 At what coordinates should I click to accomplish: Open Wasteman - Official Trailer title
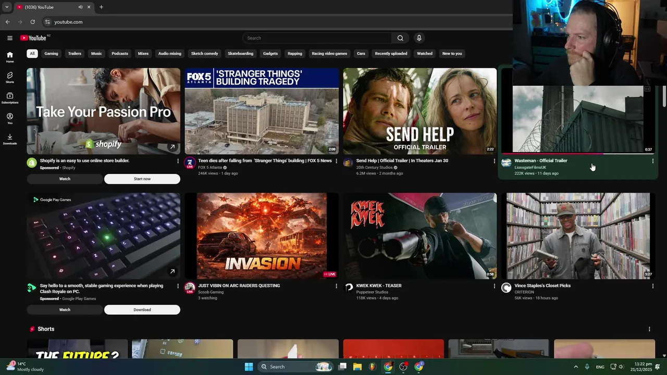(541, 160)
